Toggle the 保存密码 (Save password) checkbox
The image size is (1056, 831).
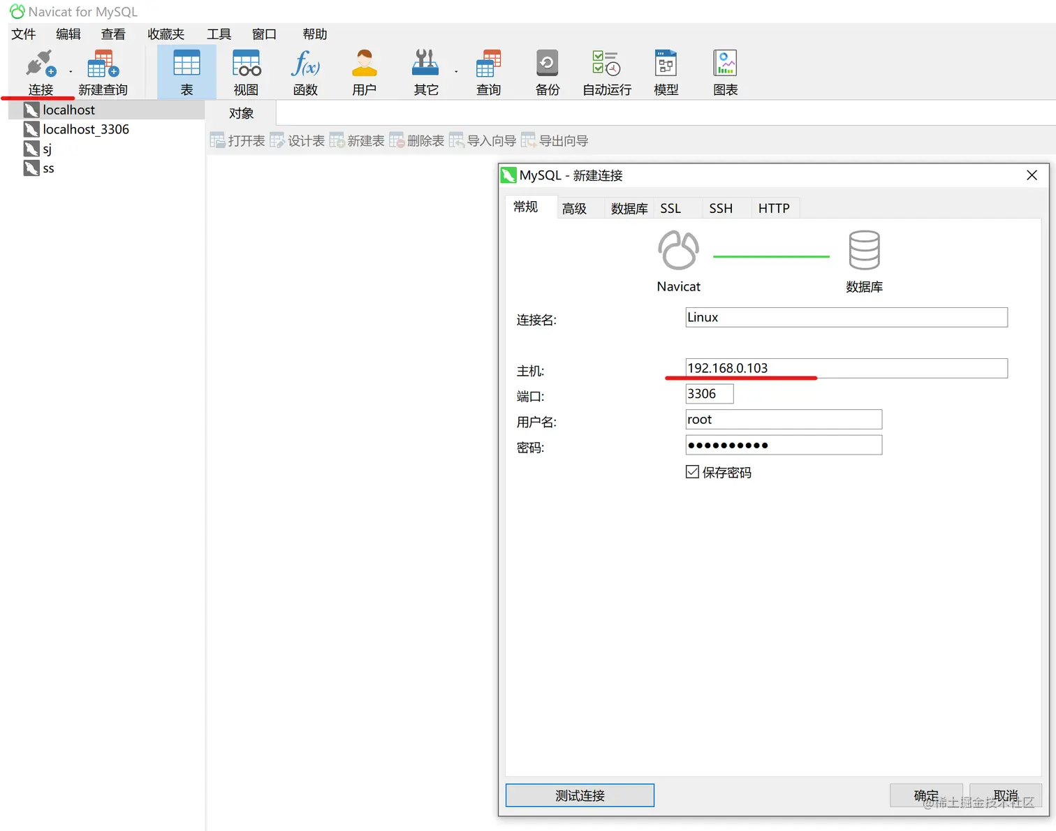[x=692, y=472]
